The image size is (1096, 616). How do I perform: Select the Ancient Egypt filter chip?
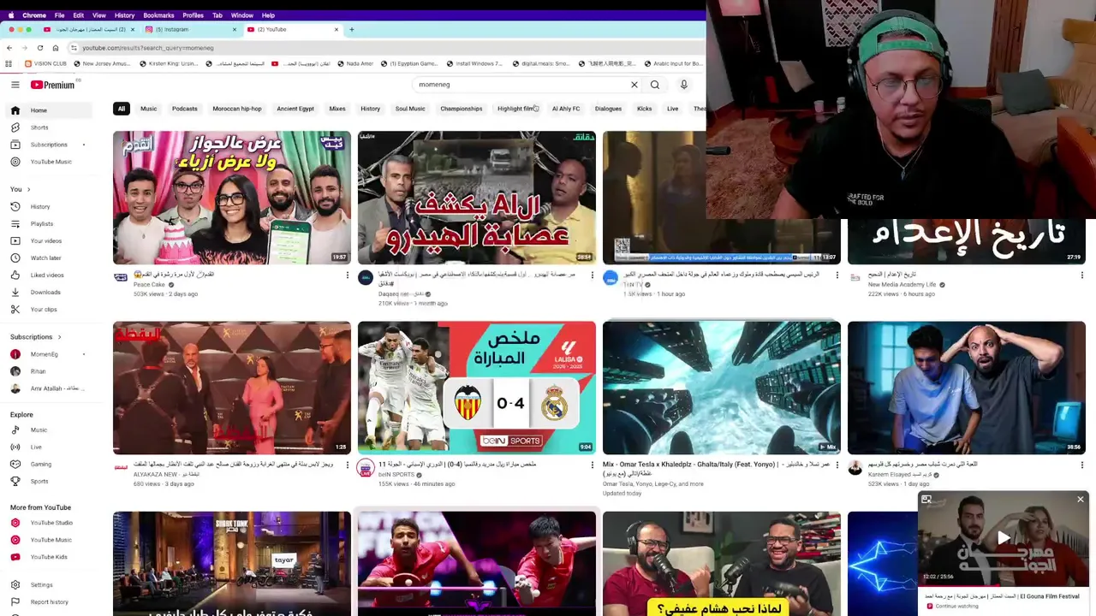295,109
